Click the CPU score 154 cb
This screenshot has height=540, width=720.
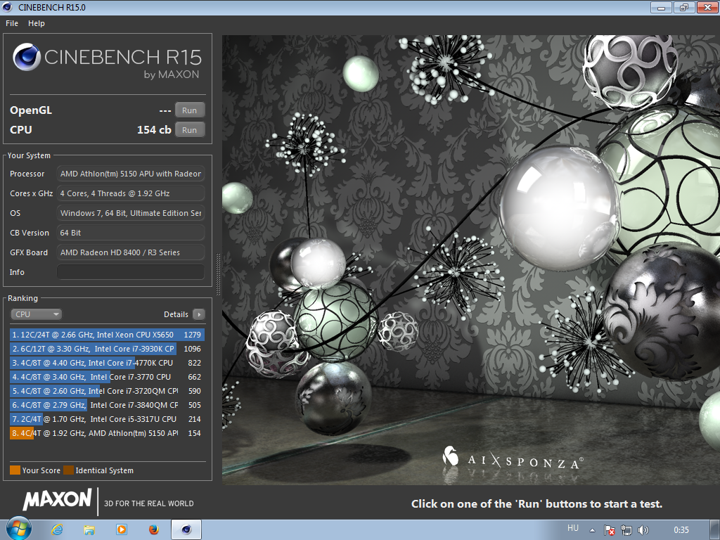[154, 130]
